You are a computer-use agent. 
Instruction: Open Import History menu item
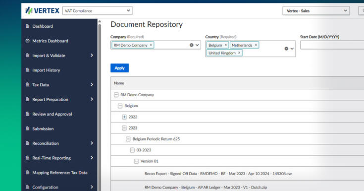tap(46, 70)
